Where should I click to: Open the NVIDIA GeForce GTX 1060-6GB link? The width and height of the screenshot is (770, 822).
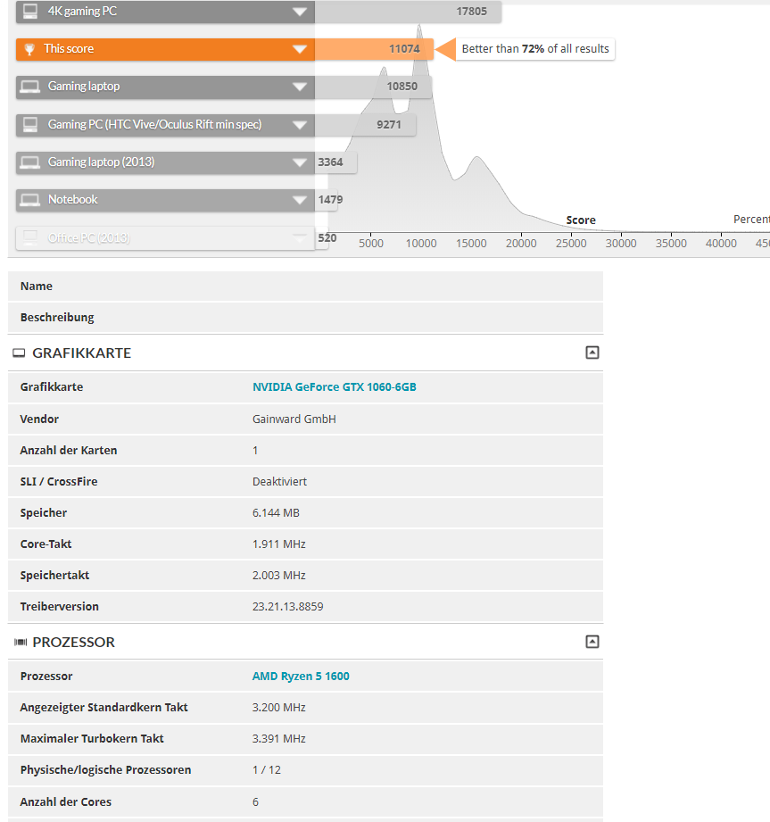[335, 386]
